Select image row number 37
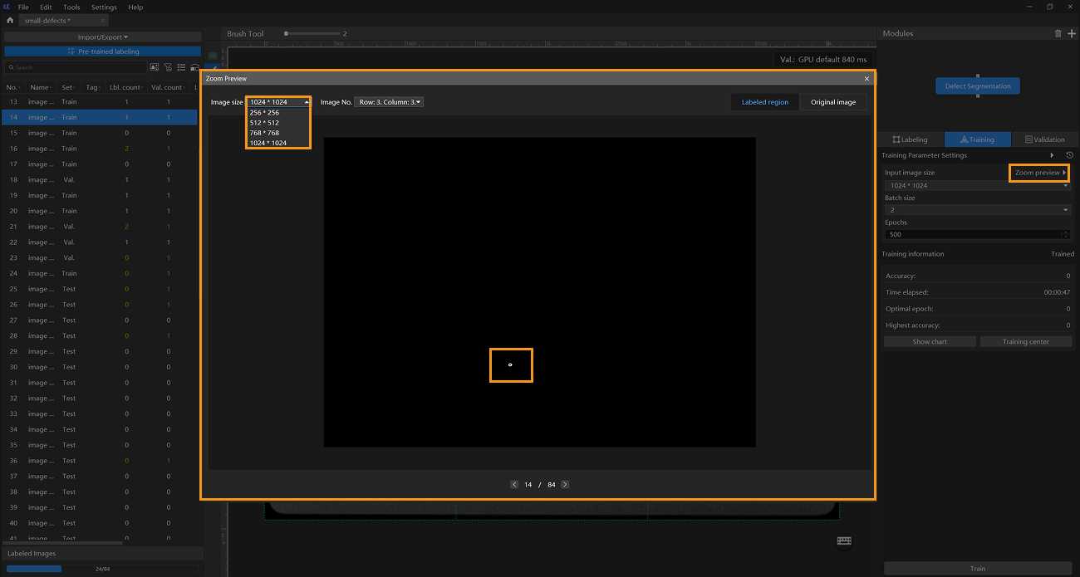The width and height of the screenshot is (1080, 577). tap(100, 476)
